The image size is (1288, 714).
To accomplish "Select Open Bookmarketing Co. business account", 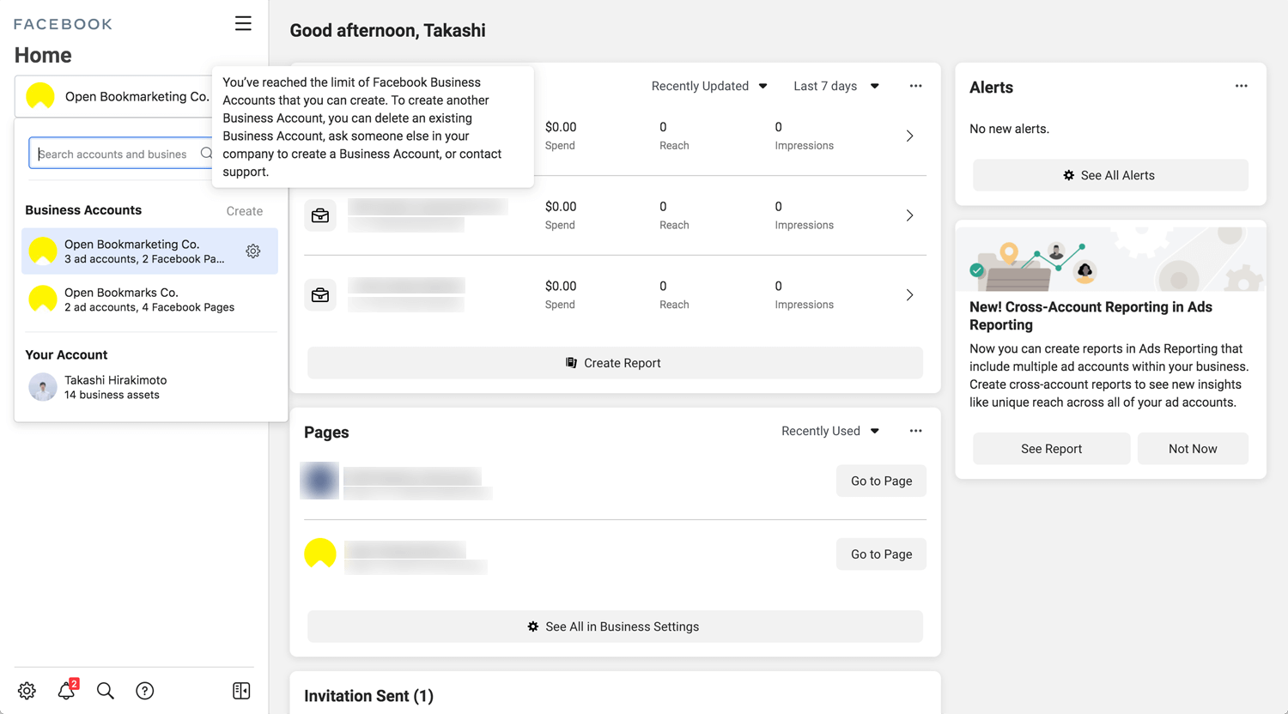I will pyautogui.click(x=149, y=251).
